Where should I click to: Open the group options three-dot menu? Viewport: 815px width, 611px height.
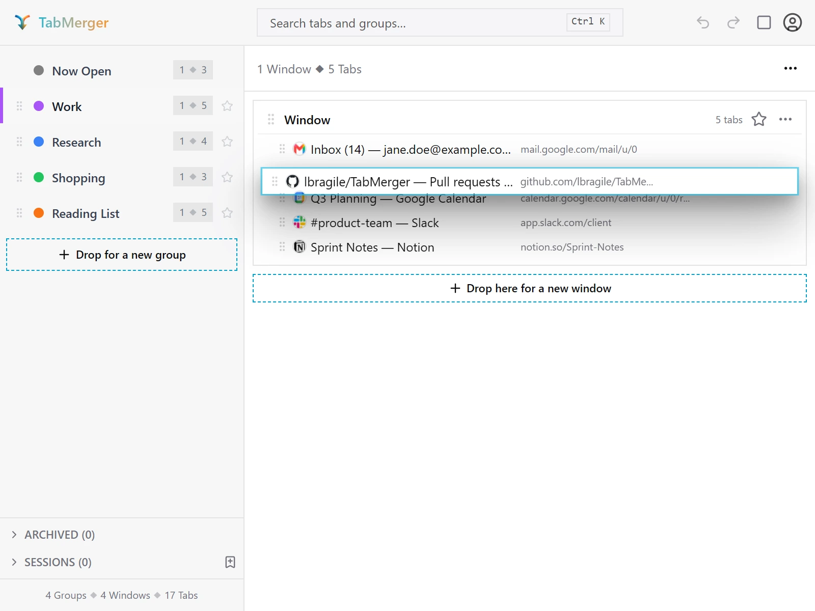pyautogui.click(x=791, y=68)
